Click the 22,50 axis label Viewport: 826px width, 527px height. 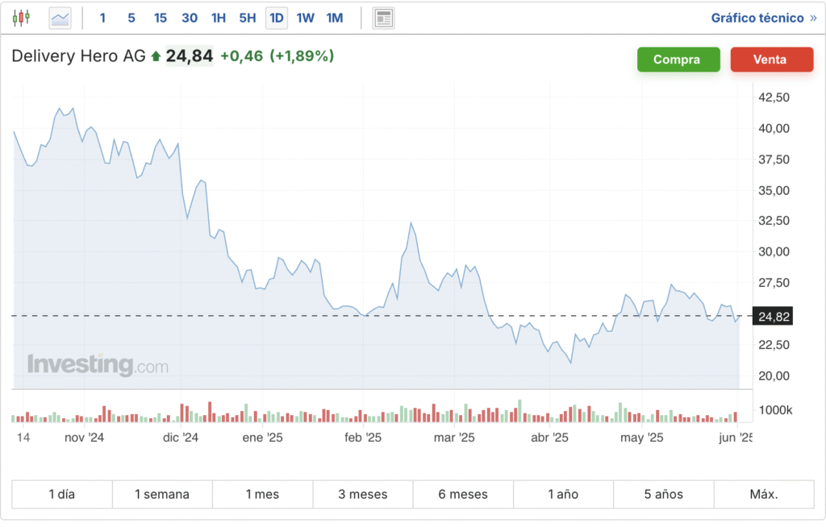tap(774, 345)
